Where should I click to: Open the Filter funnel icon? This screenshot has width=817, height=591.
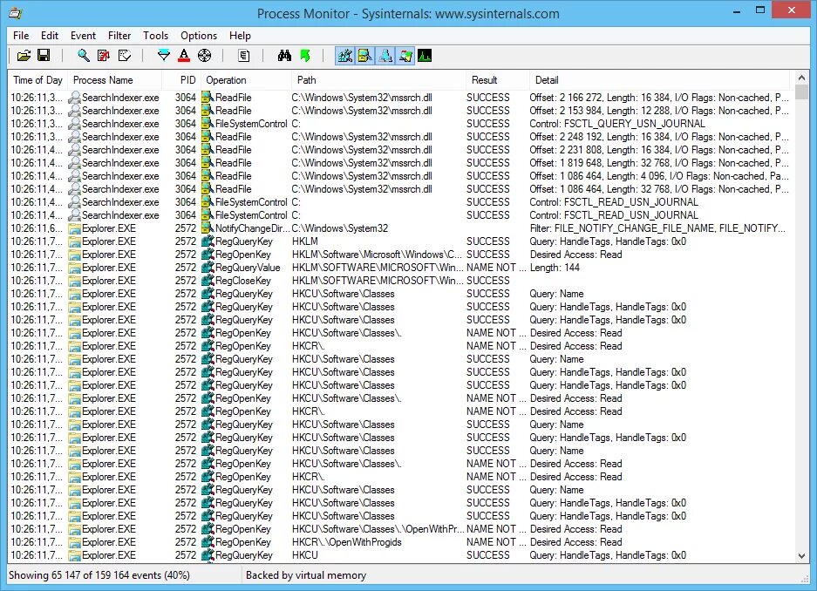click(x=164, y=55)
